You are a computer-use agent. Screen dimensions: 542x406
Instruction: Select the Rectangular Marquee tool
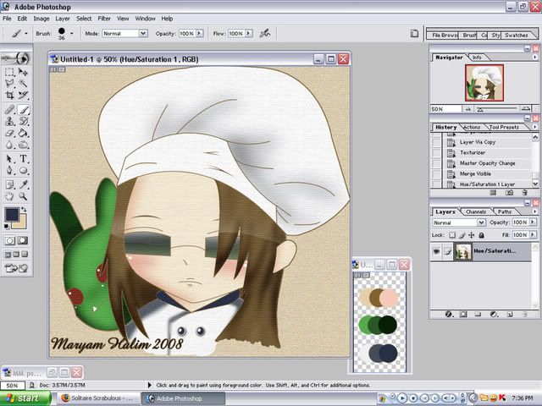click(9, 72)
